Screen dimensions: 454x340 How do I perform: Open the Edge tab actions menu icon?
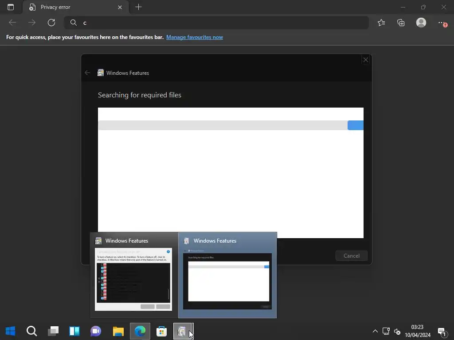pyautogui.click(x=11, y=7)
